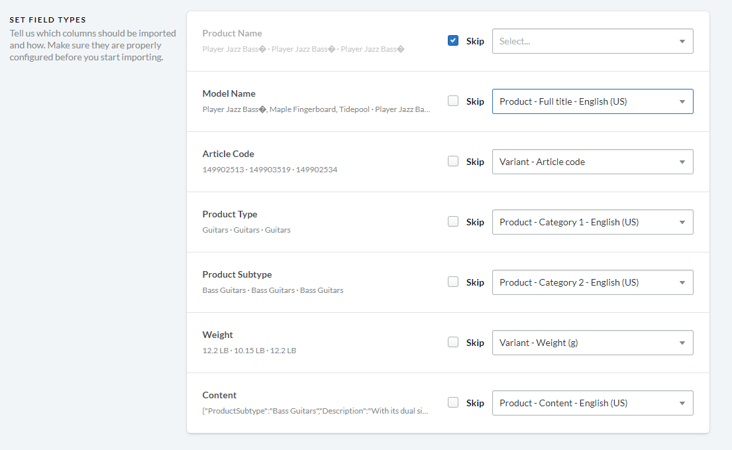Click the Content column JSON preview text
The image size is (732, 450).
point(315,411)
